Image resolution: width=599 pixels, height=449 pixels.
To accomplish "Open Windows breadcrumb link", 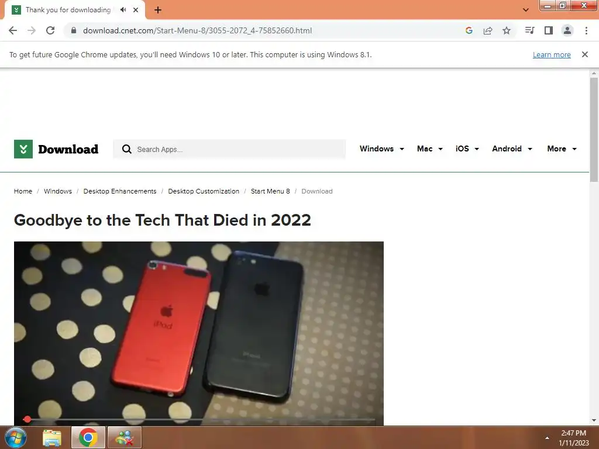I will pyautogui.click(x=58, y=191).
